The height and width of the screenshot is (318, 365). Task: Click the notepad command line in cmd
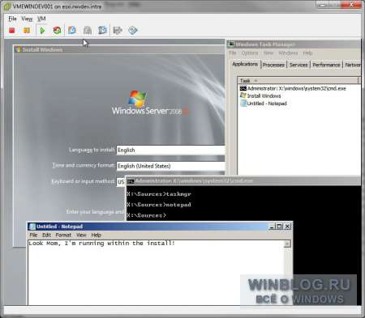(x=159, y=205)
